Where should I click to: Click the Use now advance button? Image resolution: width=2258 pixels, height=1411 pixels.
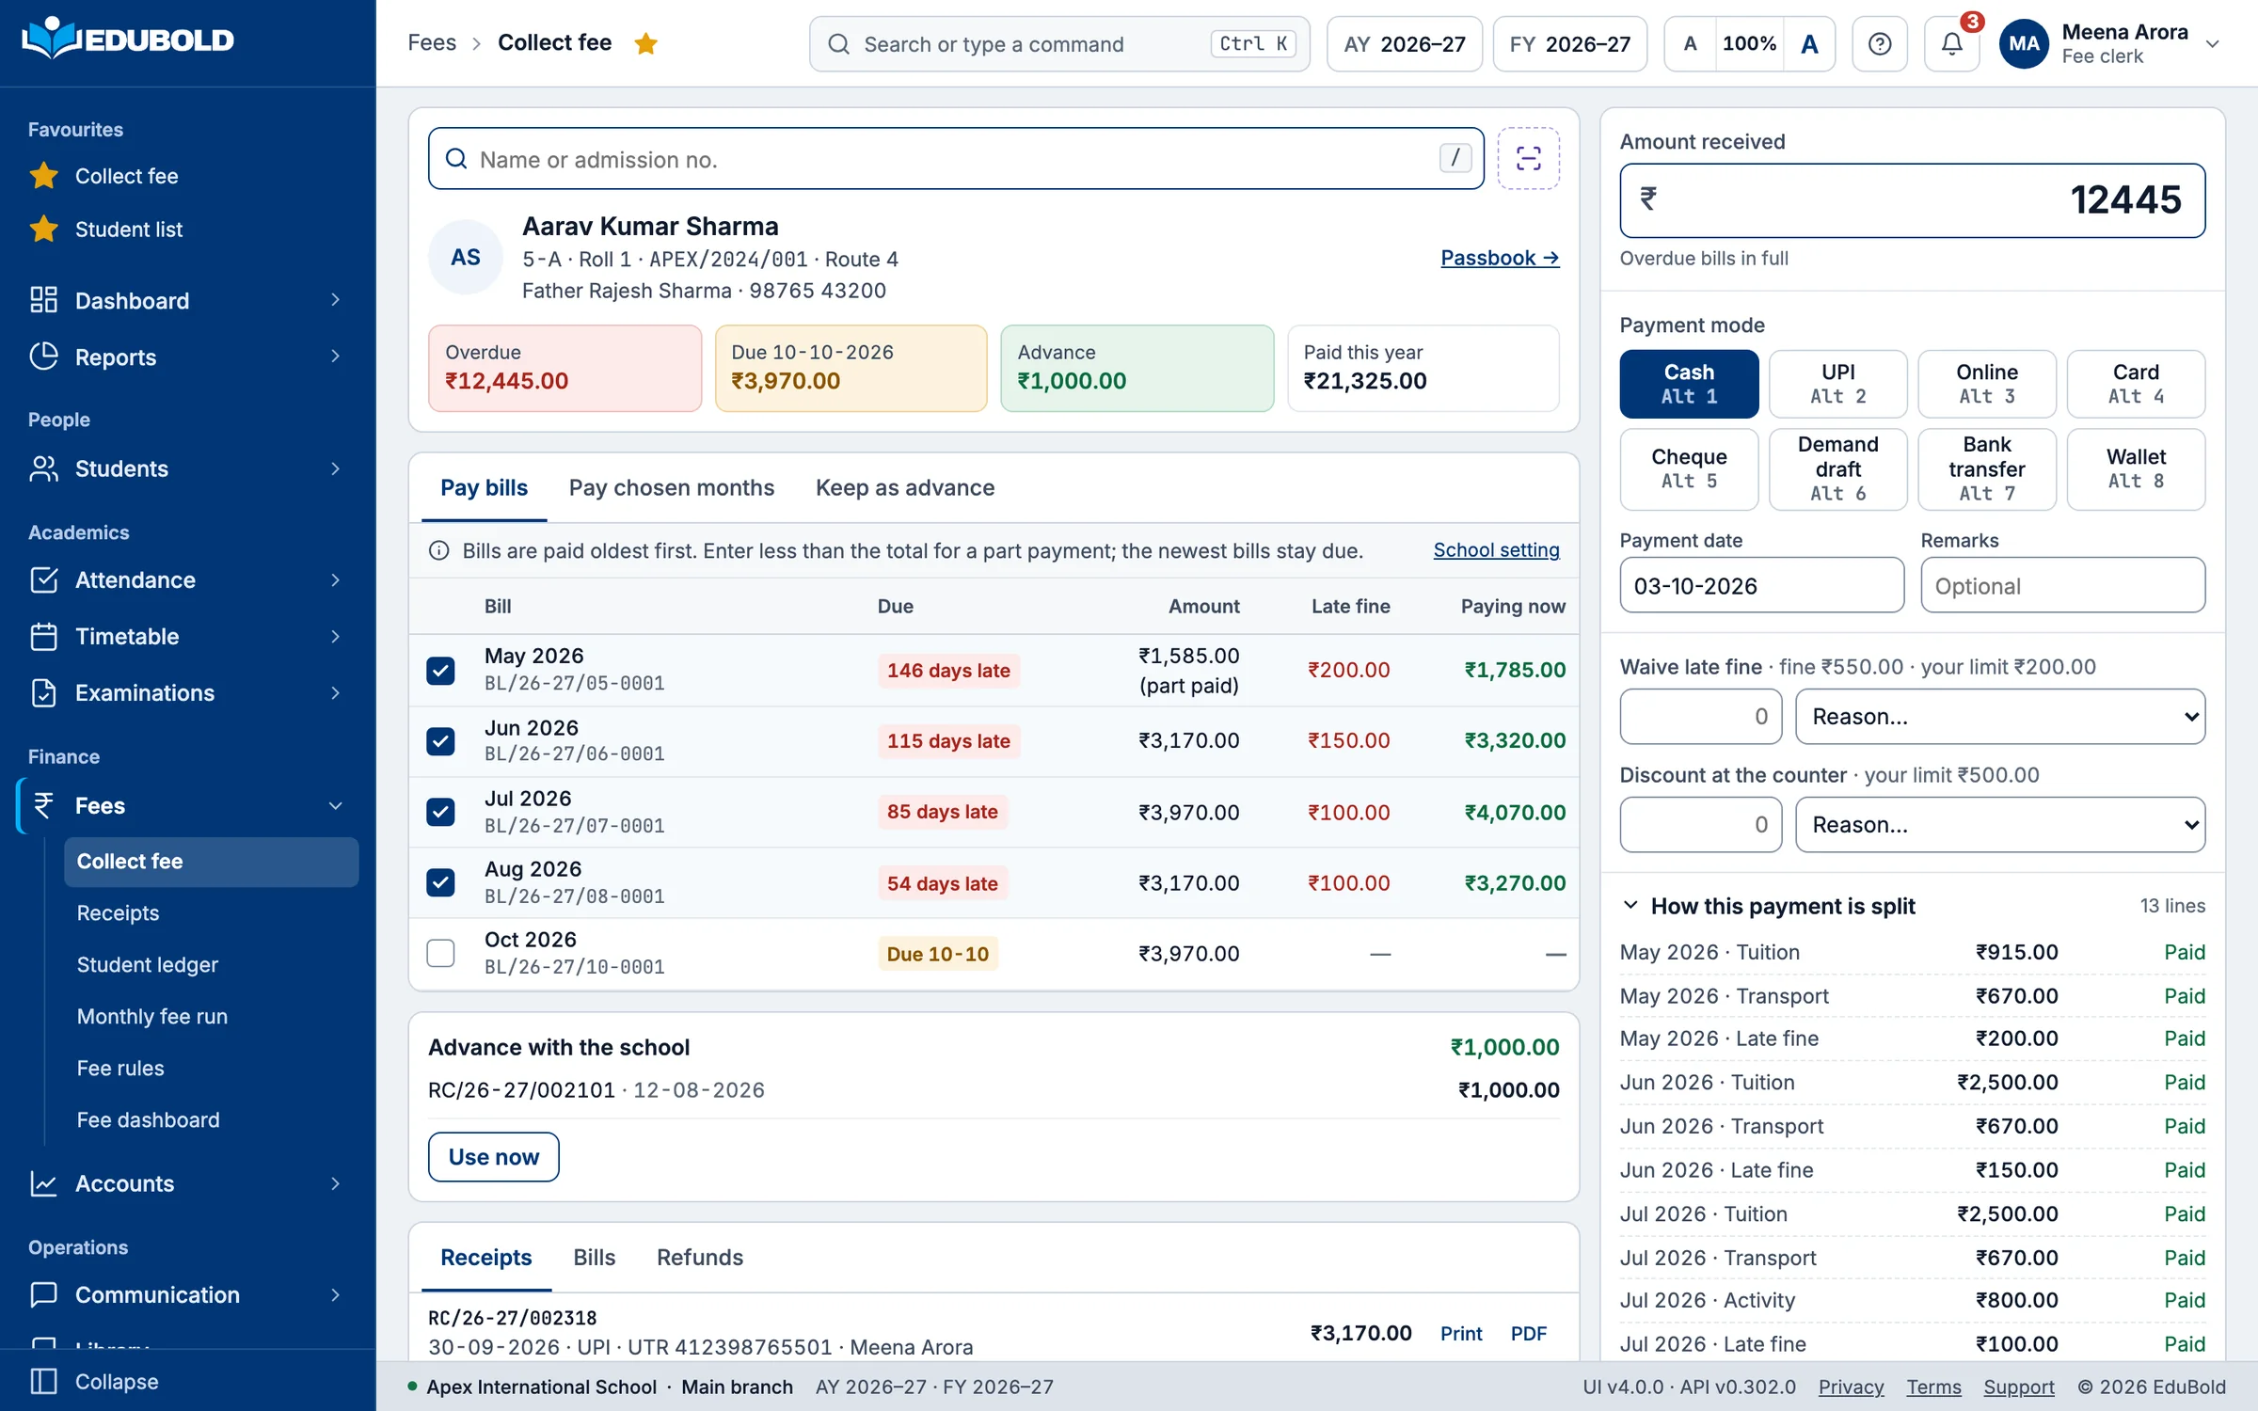[x=493, y=1157]
